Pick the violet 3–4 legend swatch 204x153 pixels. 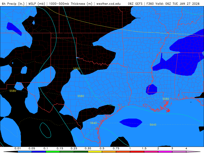coord(179,152)
